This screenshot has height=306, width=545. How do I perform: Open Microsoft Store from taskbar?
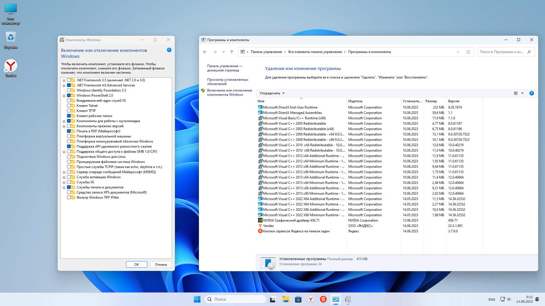point(298,299)
